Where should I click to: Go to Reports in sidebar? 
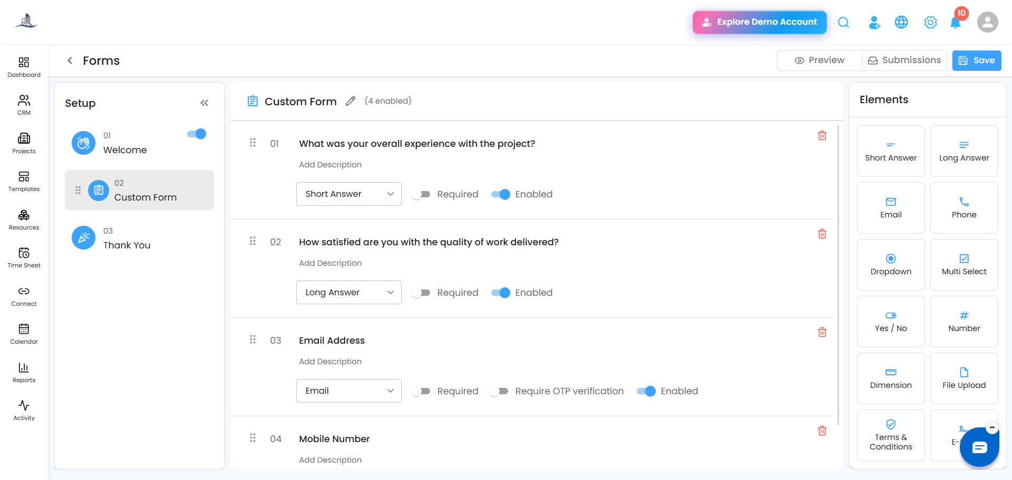pos(24,372)
